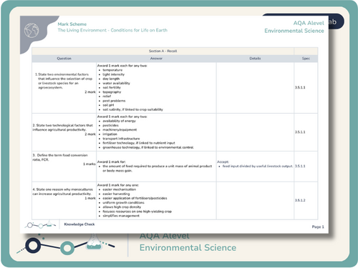Viewport: 358px width, 268px height.
Task: Click the Knowledge Check footer label
Action: click(79, 224)
